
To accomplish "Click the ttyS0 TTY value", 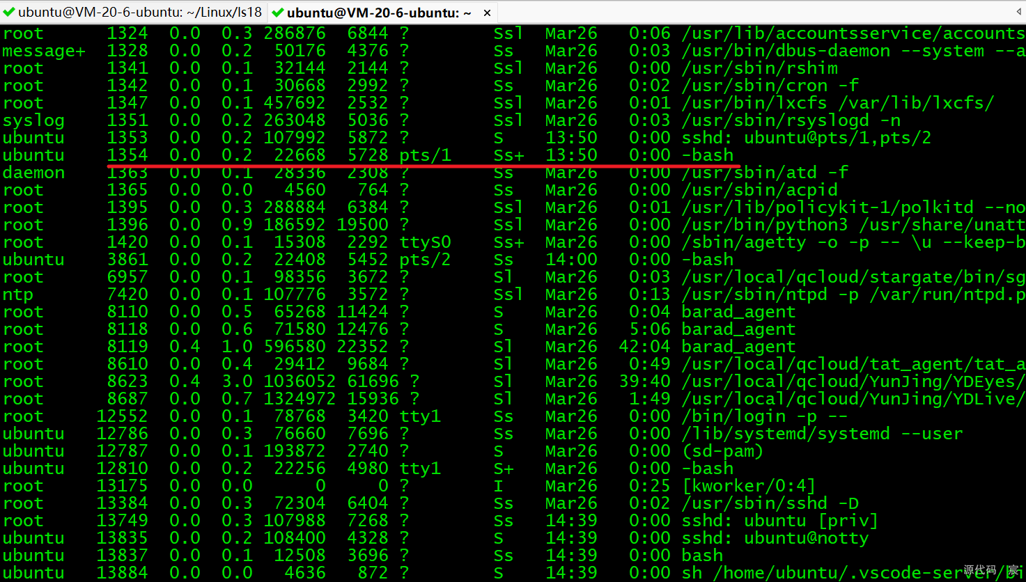I will click(426, 242).
